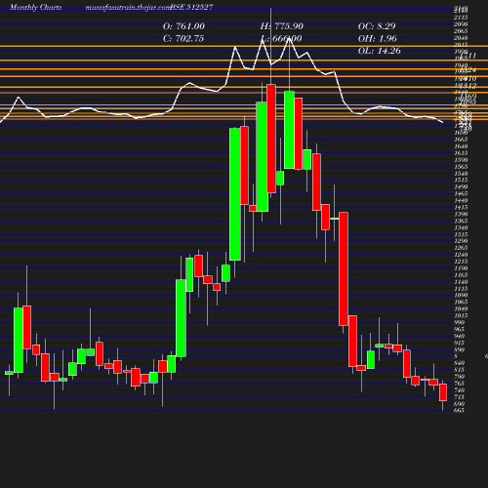Click the 915 price axis label
Screen dimensions: 488x488
459,343
